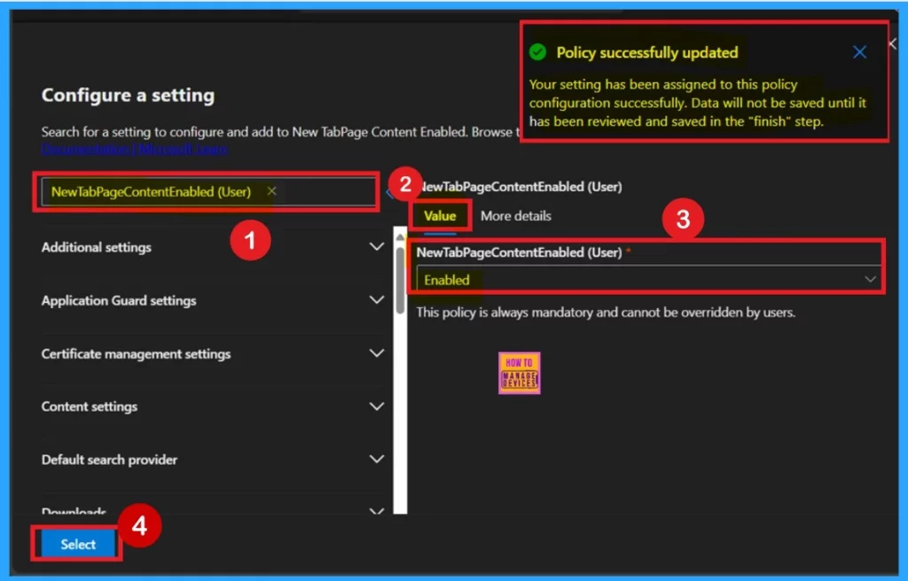
Task: Clear the NewTabPageContentEnabled search text
Action: (271, 191)
